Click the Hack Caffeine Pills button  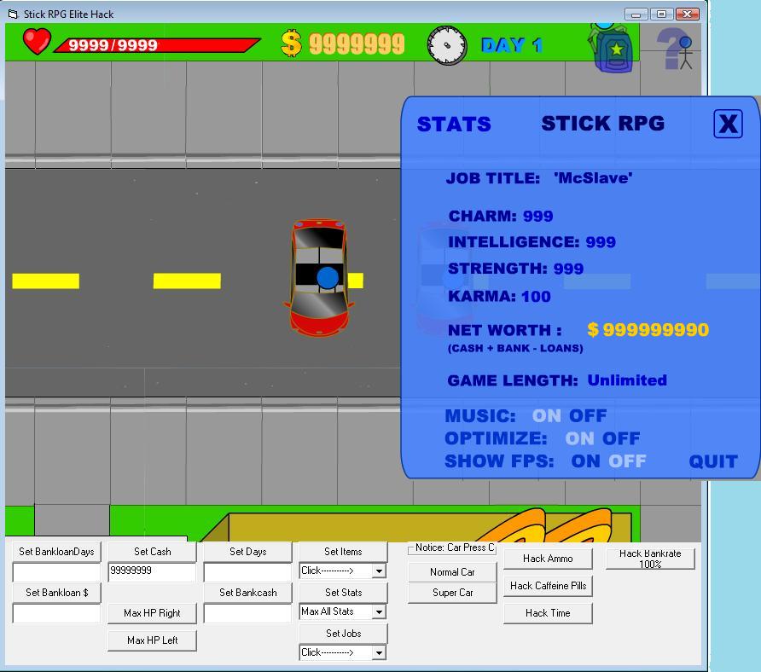coord(548,586)
